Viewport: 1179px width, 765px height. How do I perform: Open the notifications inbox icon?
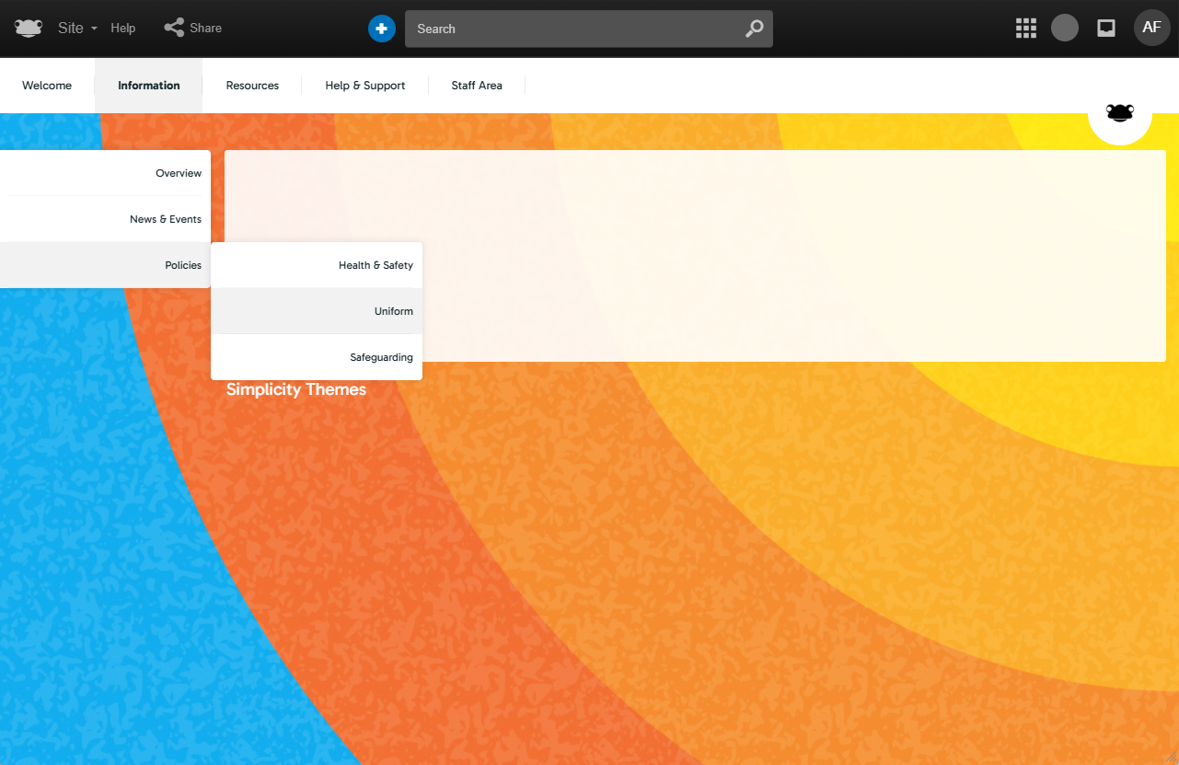(1106, 29)
